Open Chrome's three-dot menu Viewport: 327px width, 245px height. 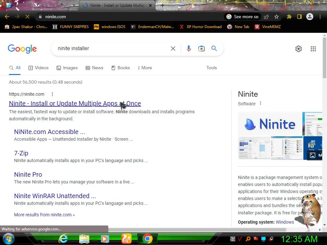tap(320, 17)
